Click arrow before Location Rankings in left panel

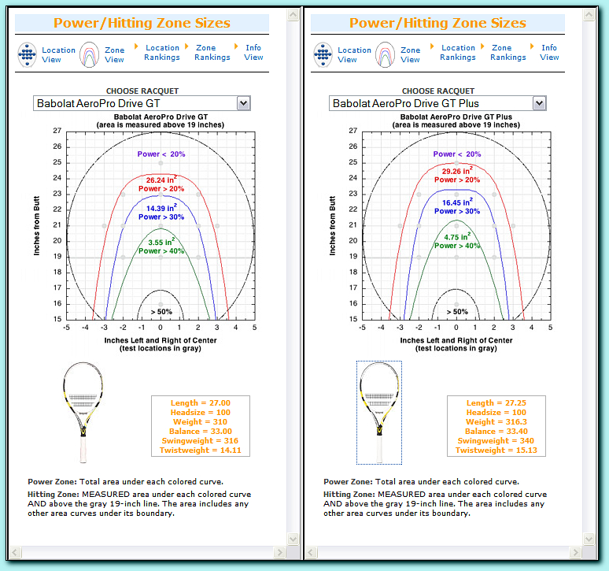tap(136, 46)
